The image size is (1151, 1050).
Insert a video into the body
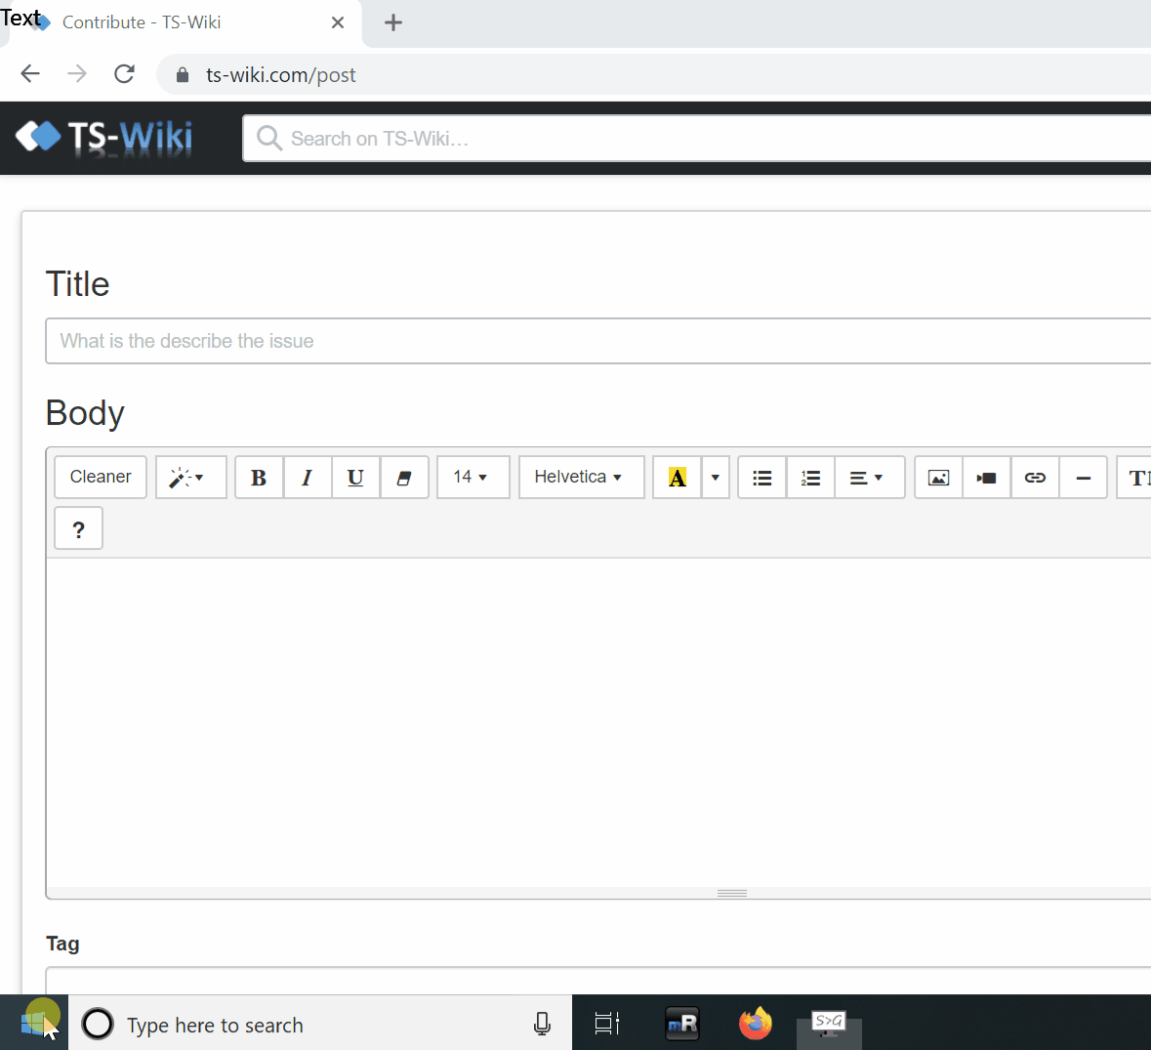pyautogui.click(x=986, y=478)
